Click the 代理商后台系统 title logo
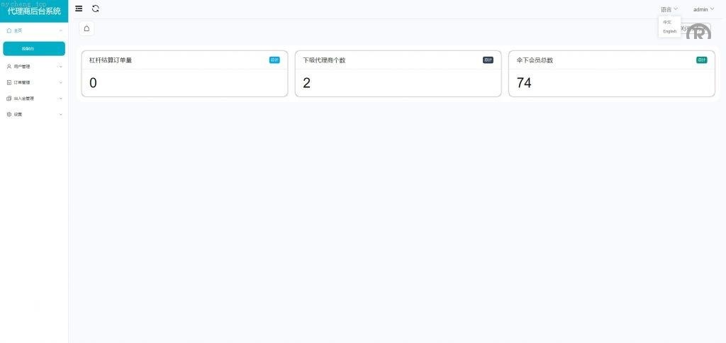This screenshot has height=343, width=726. [34, 11]
